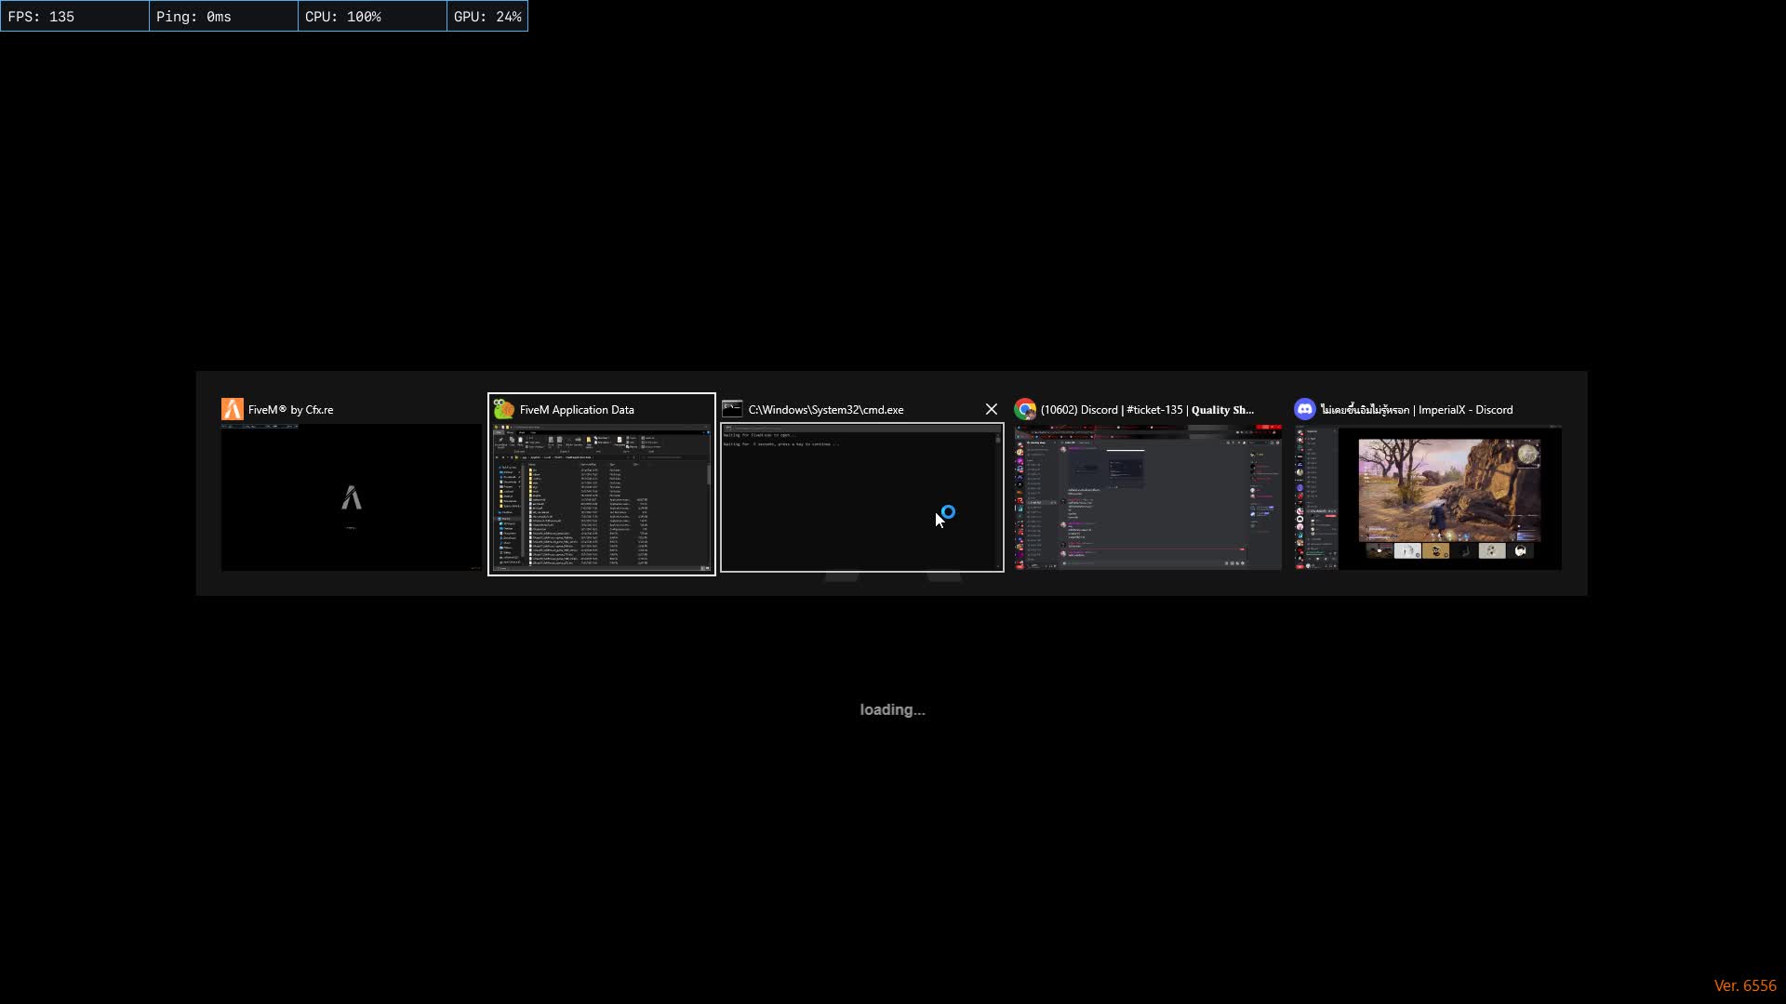Click the cmd.exe terminal icon

pyautogui.click(x=734, y=409)
